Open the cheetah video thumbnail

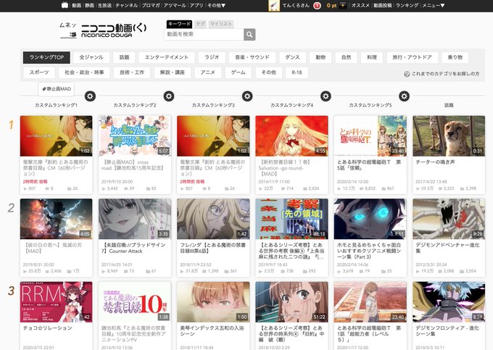click(x=449, y=136)
